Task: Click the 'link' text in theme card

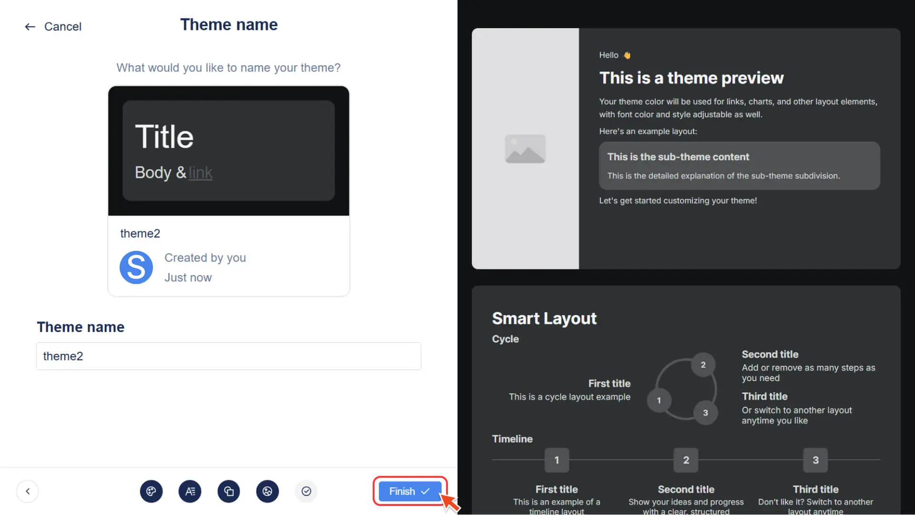Action: 201,173
